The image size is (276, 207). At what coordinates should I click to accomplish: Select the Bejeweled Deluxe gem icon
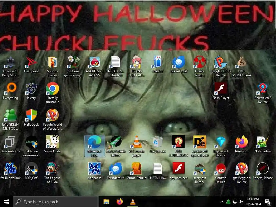pos(221,146)
